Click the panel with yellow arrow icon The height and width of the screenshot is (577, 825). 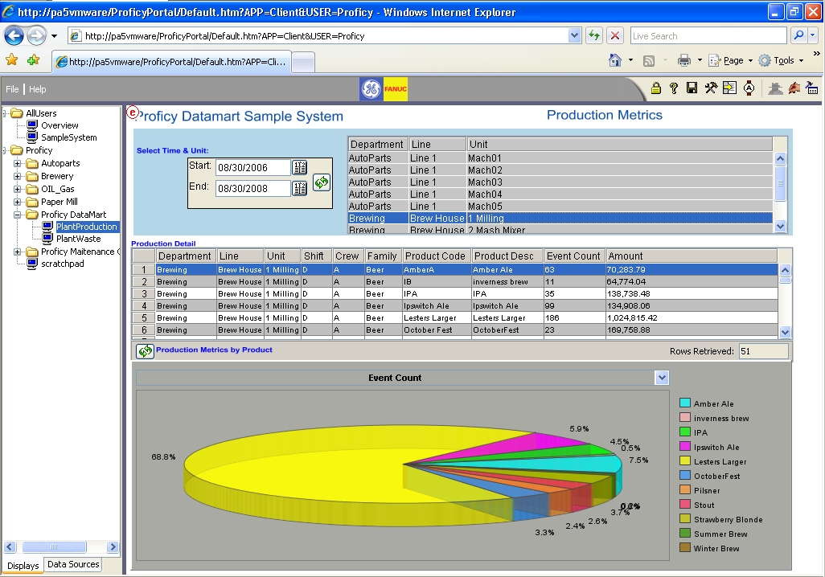pyautogui.click(x=730, y=88)
